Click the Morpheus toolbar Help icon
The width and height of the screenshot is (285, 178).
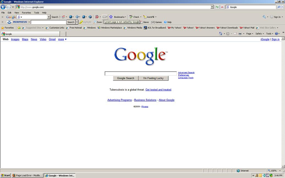coord(165,22)
